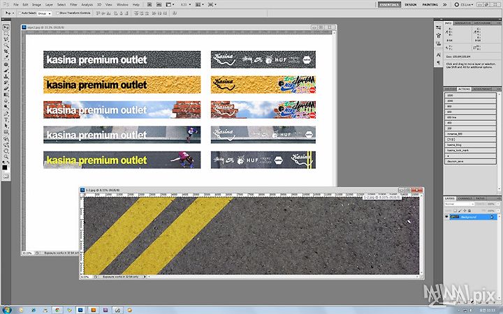503x314 pixels.
Task: Select the Move tool in the toolbox
Action: [x=6, y=27]
